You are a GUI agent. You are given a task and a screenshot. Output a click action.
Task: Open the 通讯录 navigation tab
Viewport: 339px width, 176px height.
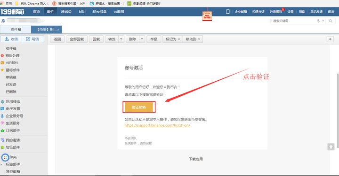click(66, 12)
